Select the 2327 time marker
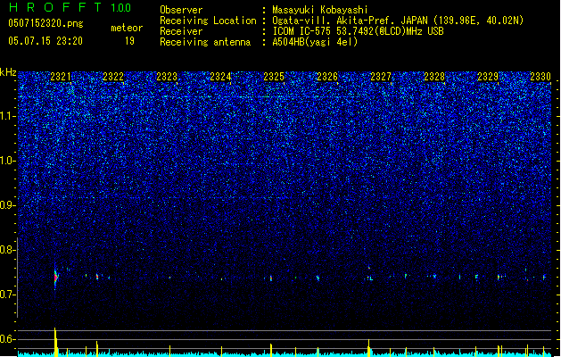This screenshot has height=357, width=561. [x=381, y=77]
